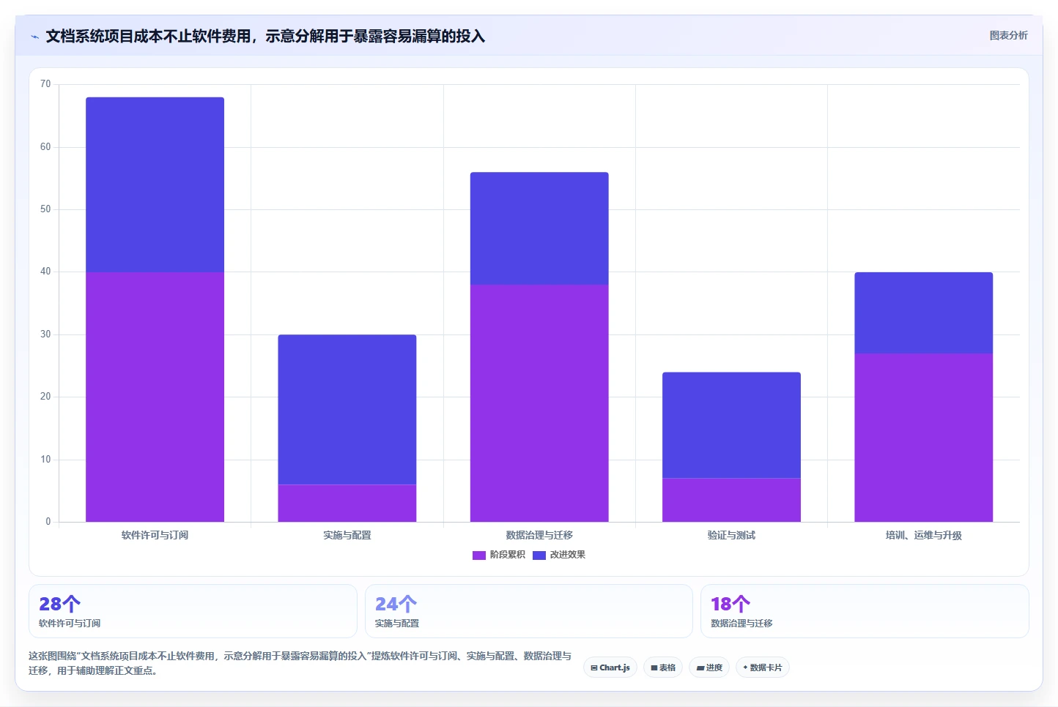The image size is (1058, 707).
Task: Toggle the 改进效果 legend blue swatch
Action: tap(539, 555)
